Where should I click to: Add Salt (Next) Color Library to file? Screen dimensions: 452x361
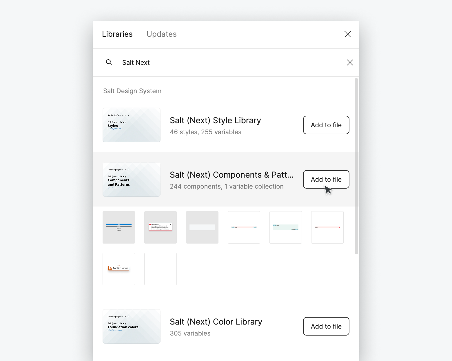coord(326,326)
